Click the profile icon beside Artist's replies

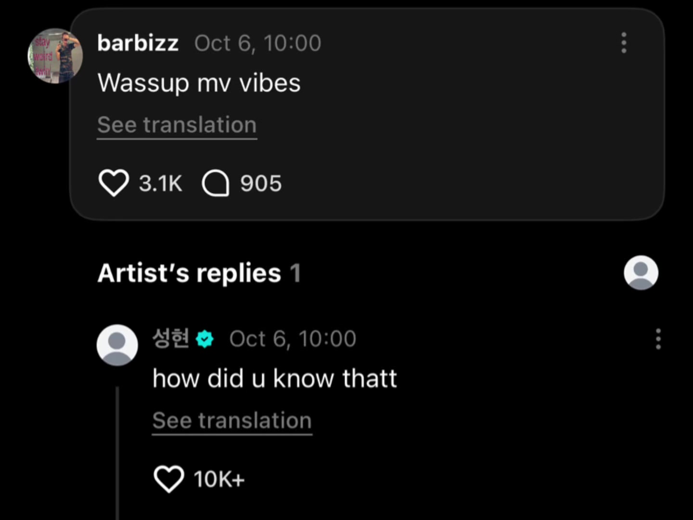(x=641, y=273)
